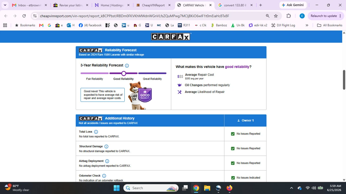Open the Facebook bookmark
The height and width of the screenshot is (194, 346).
(x=90, y=25)
